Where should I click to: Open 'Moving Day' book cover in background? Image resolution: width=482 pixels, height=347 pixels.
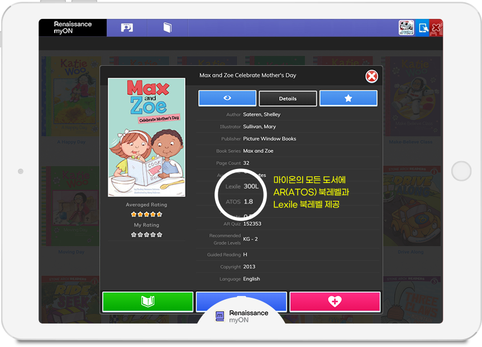(x=71, y=206)
